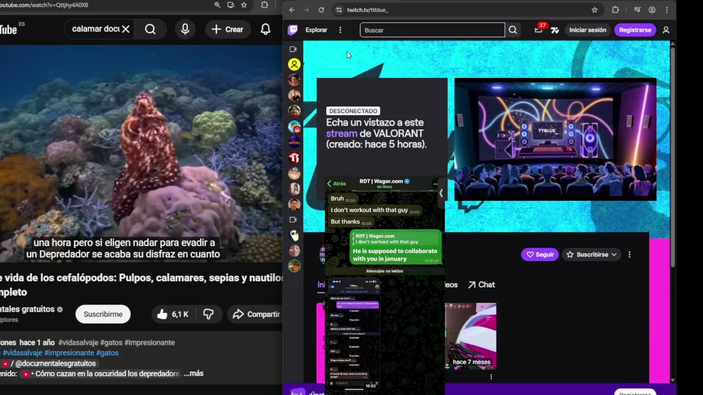Share the video with Compartir
The height and width of the screenshot is (395, 703).
tap(256, 314)
